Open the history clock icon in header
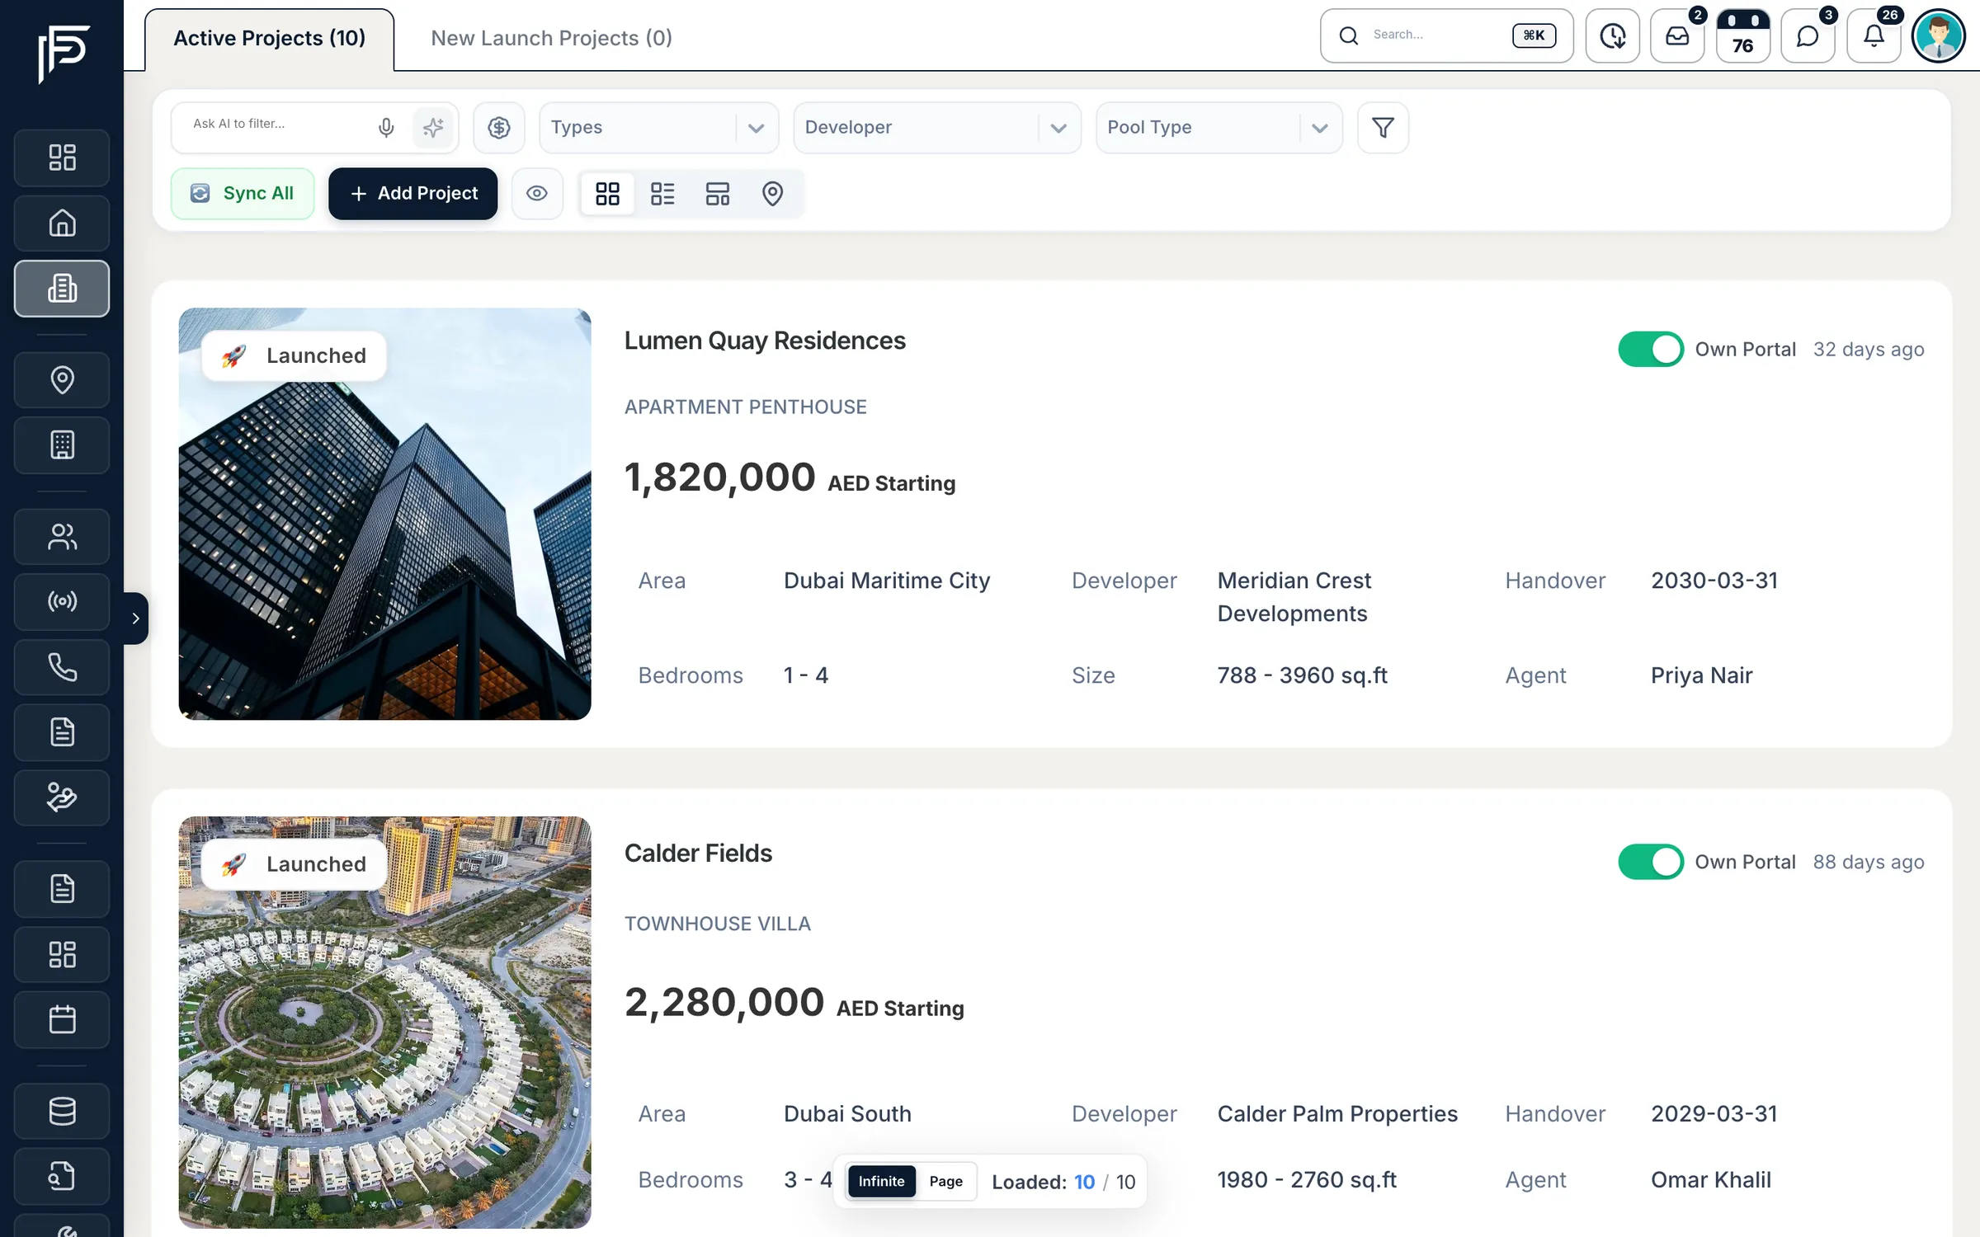Viewport: 1980px width, 1237px height. [x=1612, y=35]
